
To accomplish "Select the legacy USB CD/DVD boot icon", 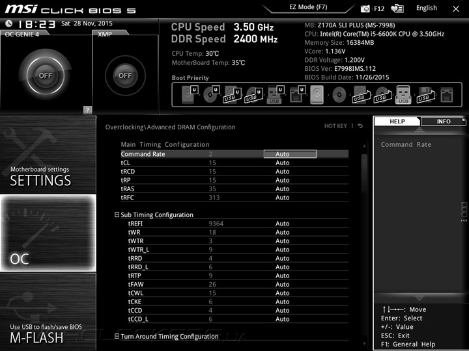I will 384,95.
